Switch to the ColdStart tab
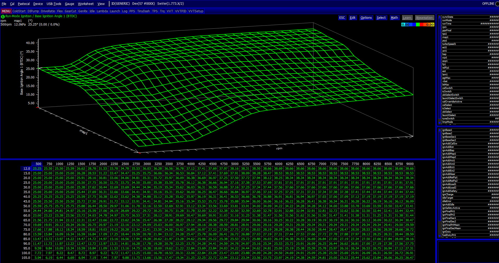The width and height of the screenshot is (499, 263). tap(19, 11)
